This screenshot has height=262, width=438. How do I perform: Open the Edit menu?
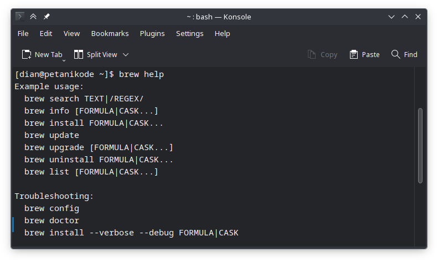click(x=46, y=33)
